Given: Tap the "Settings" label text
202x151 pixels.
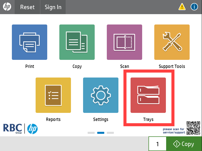Looking at the screenshot, I should 101,119.
